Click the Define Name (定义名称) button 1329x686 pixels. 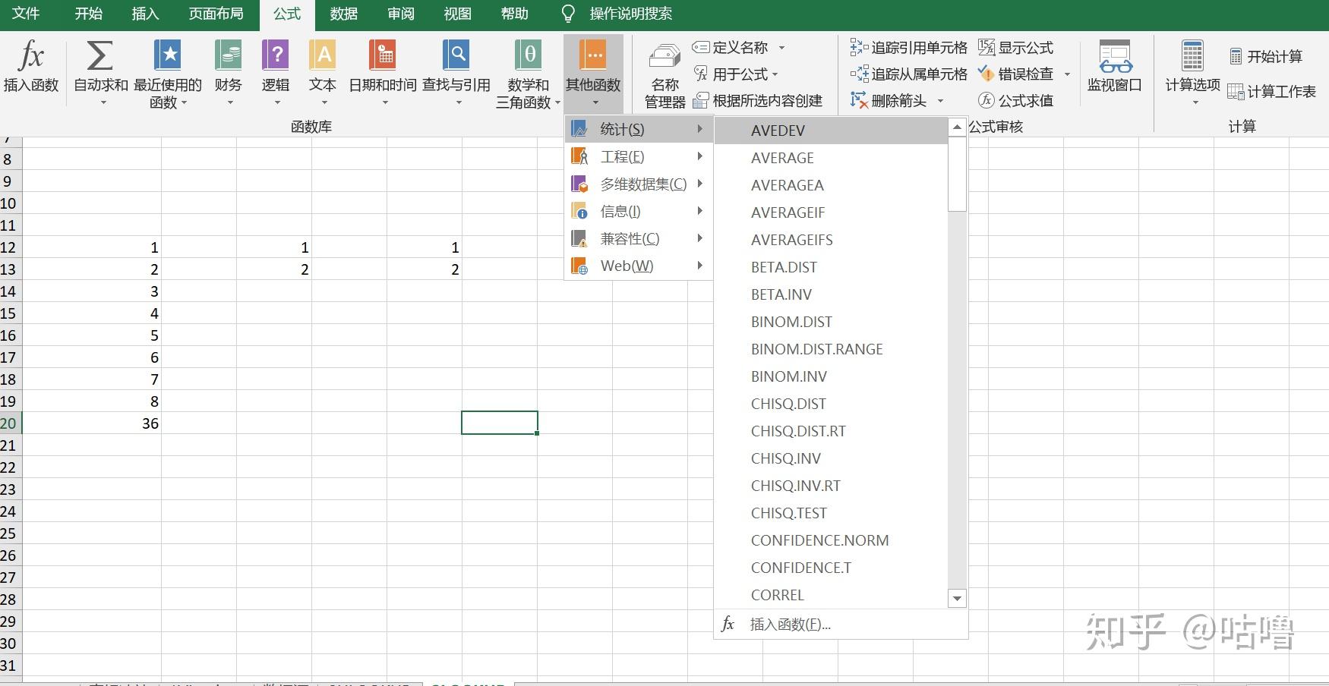(731, 48)
